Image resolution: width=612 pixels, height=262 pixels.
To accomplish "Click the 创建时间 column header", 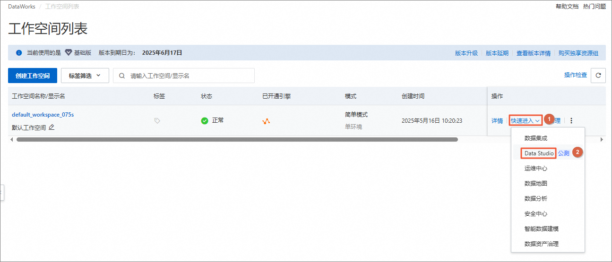I will coord(413,96).
